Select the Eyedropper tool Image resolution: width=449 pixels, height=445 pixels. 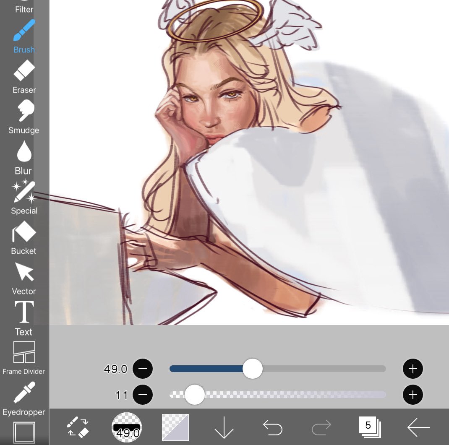[24, 398]
